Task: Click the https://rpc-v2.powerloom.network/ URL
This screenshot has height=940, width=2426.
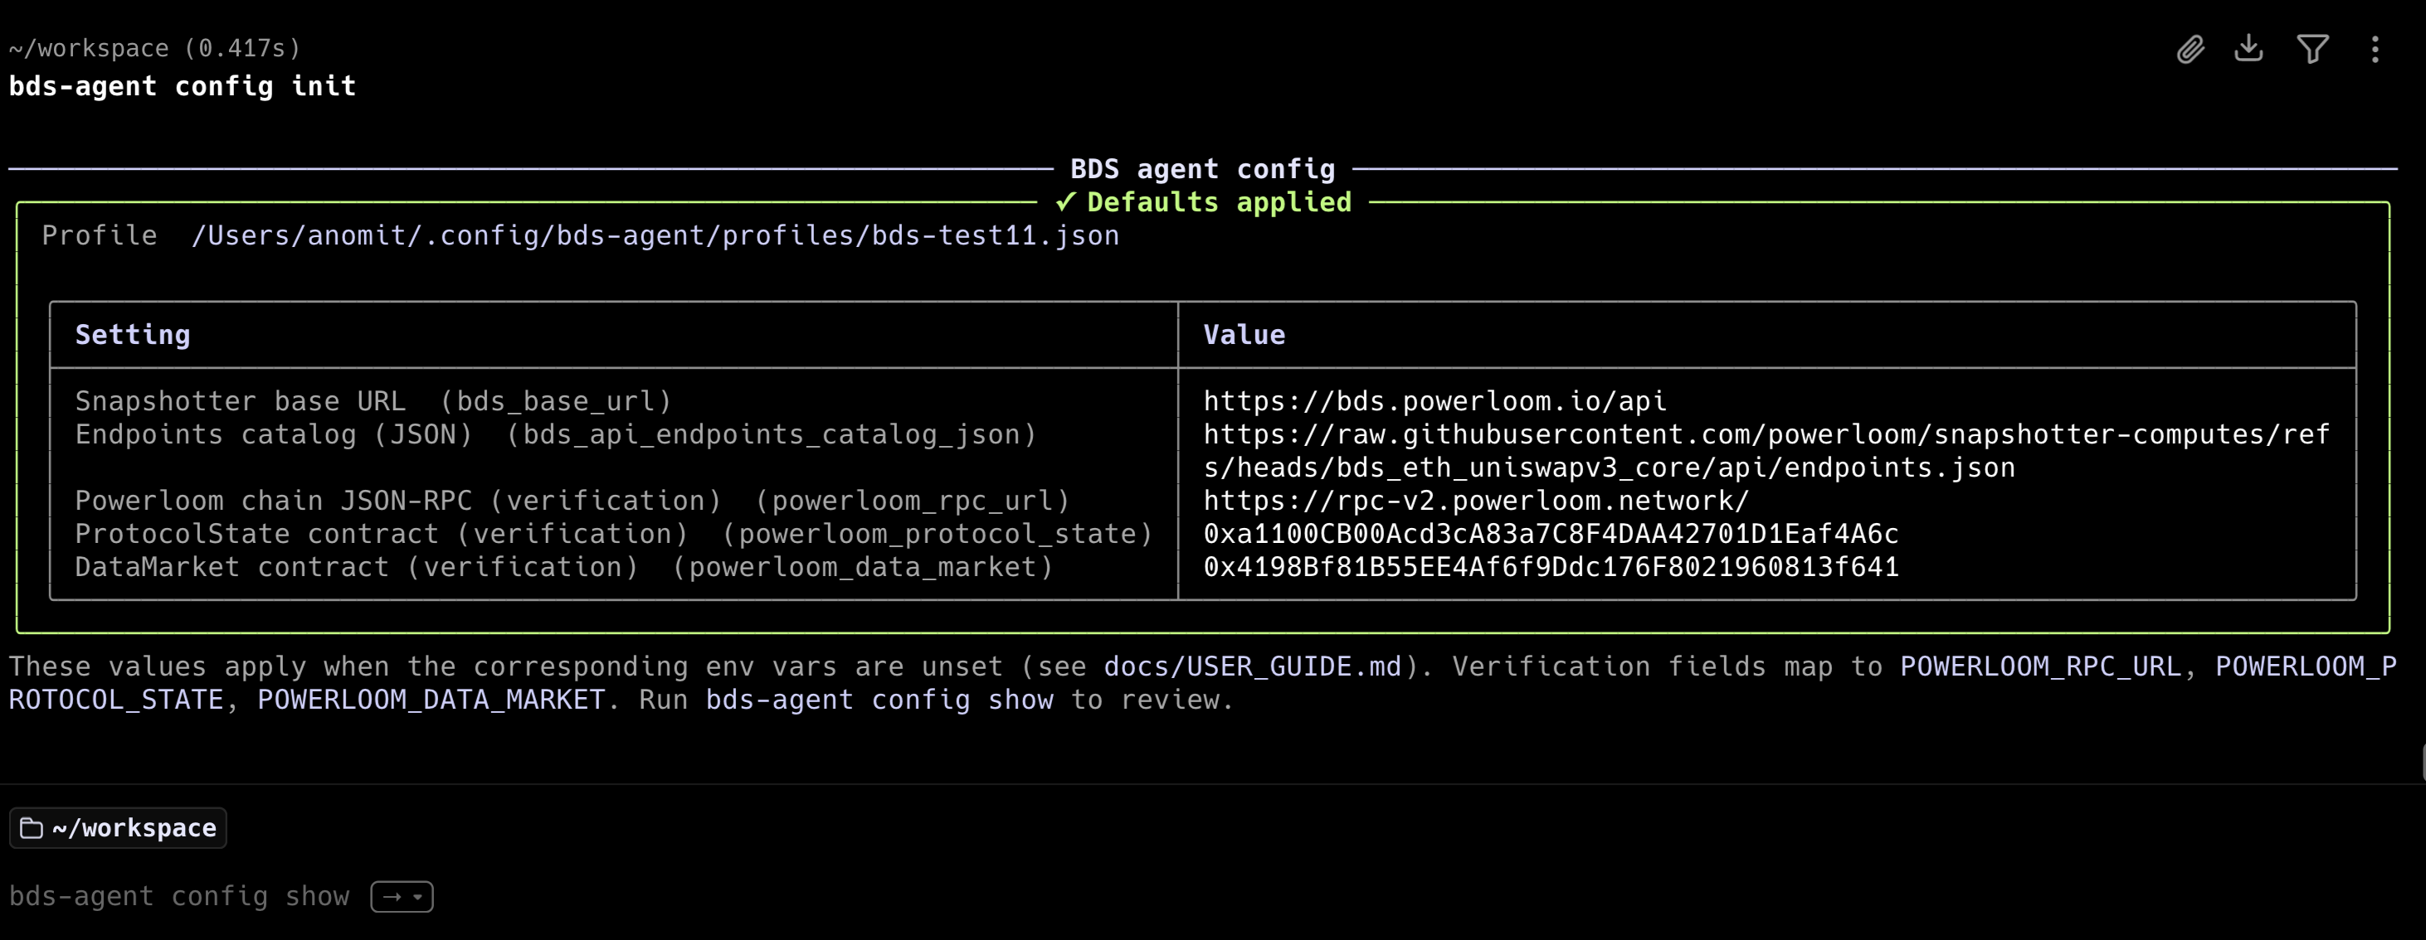Action: 1477,501
